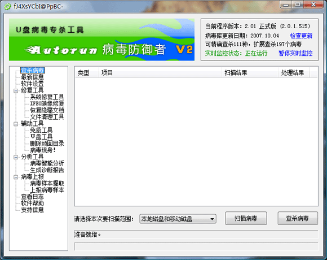Image resolution: width=327 pixels, height=260 pixels.
Task: Click the window title bar app icon
Action: click(x=7, y=6)
